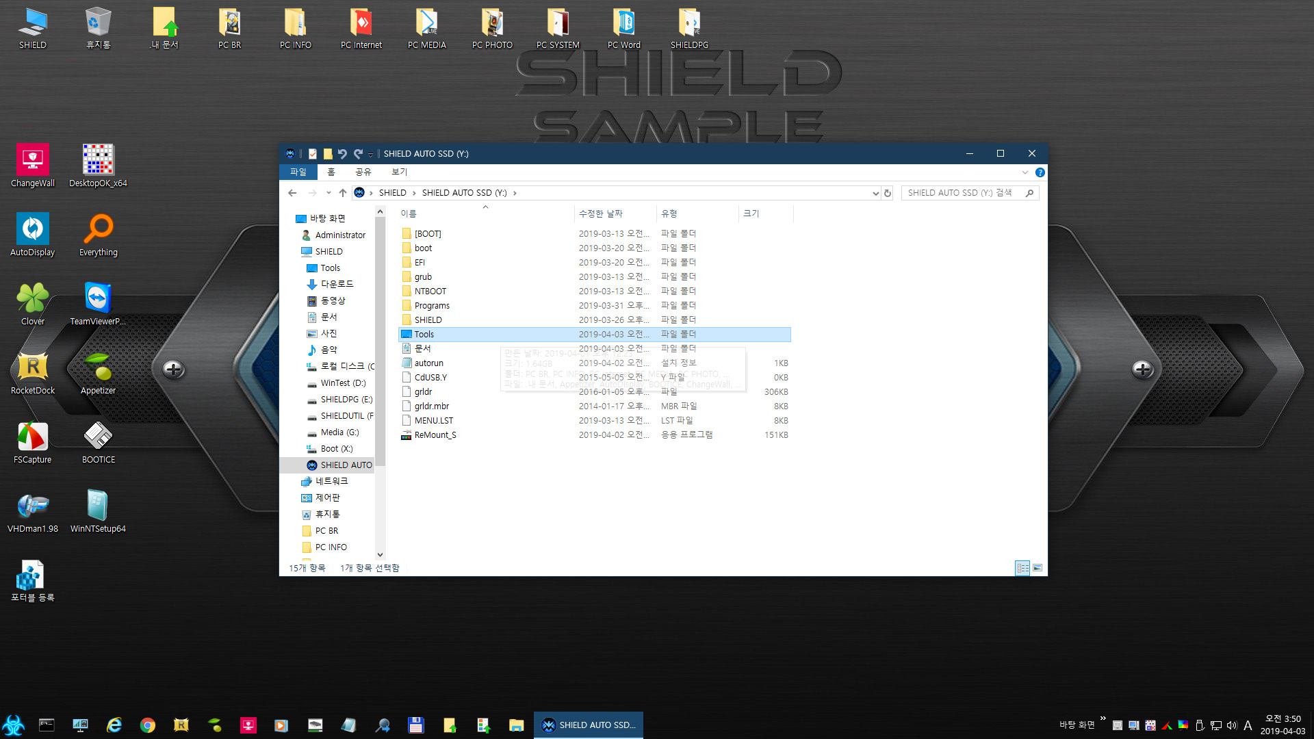Viewport: 1314px width, 739px height.
Task: Launch VHDman1.98 from the desktop
Action: click(x=32, y=511)
